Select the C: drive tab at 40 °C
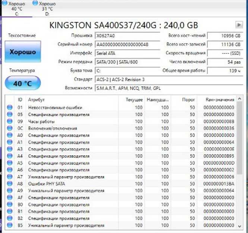Image resolution: width=248 pixels, height=233 pixels. coord(17,8)
